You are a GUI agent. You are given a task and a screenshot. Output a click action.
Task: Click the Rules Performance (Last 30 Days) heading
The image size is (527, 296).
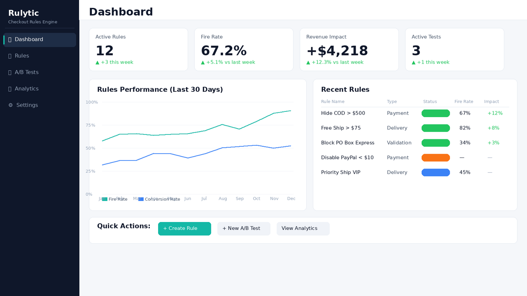point(160,90)
